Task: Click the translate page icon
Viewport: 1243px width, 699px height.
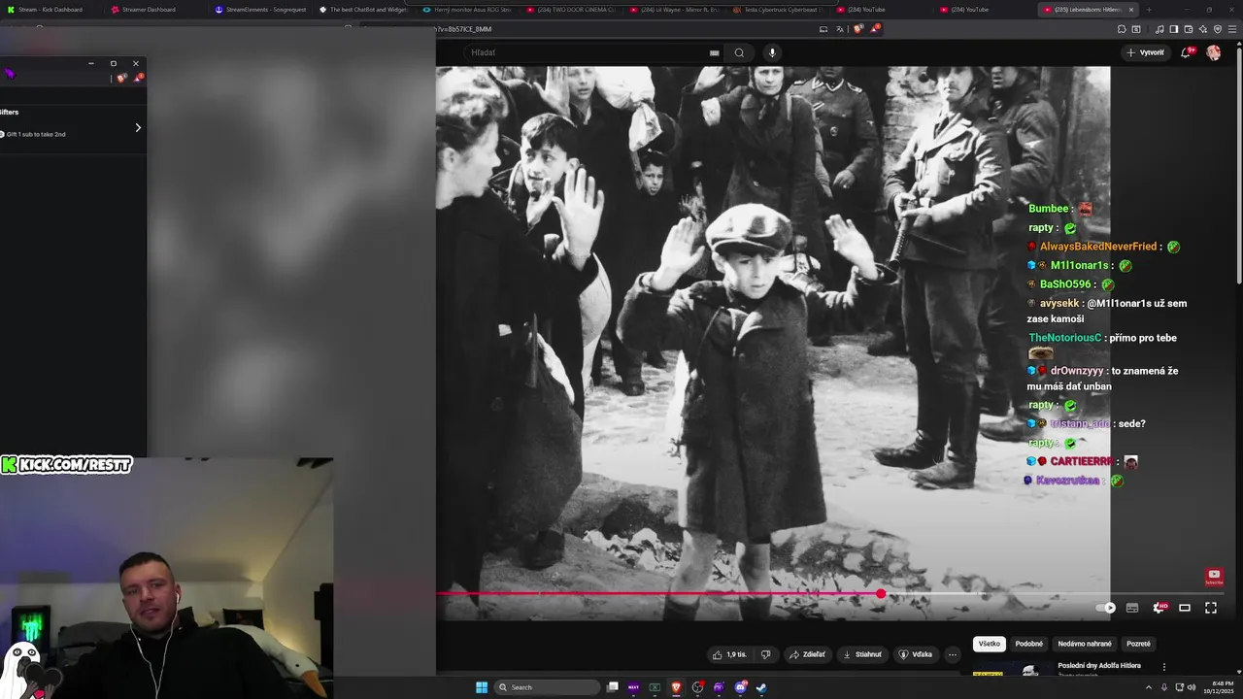Action: pyautogui.click(x=840, y=29)
